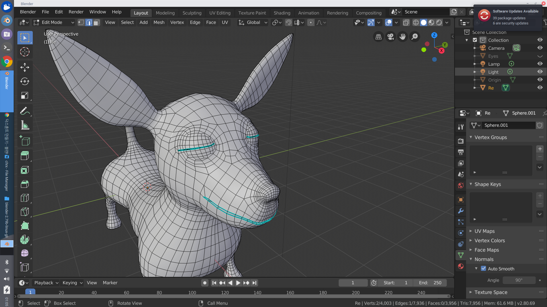Select the Select Box tool
547x307 pixels.
25,38
